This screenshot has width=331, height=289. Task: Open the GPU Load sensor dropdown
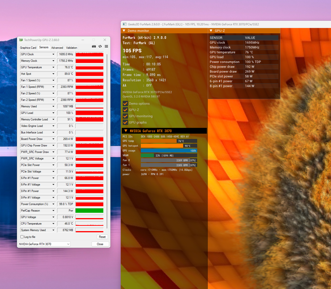(x=53, y=113)
